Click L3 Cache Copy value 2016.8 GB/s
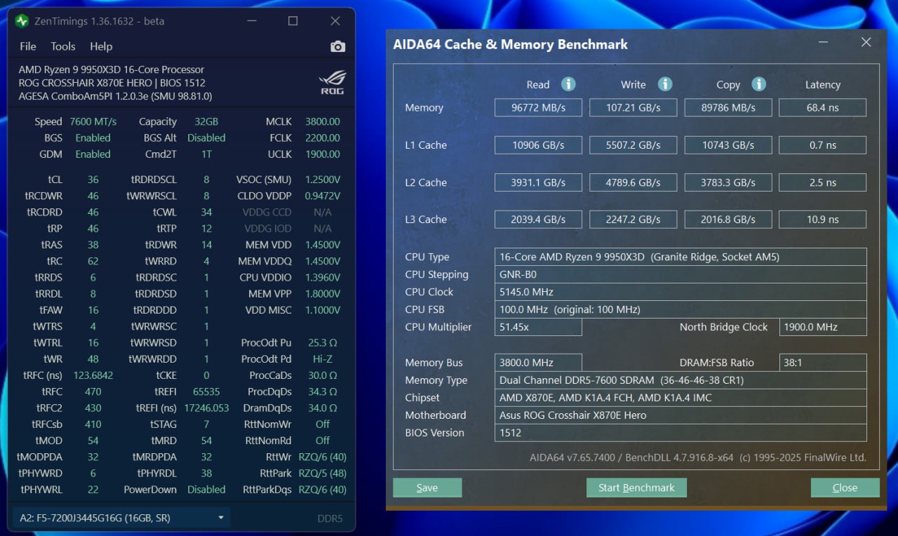This screenshot has width=898, height=536. [x=728, y=220]
